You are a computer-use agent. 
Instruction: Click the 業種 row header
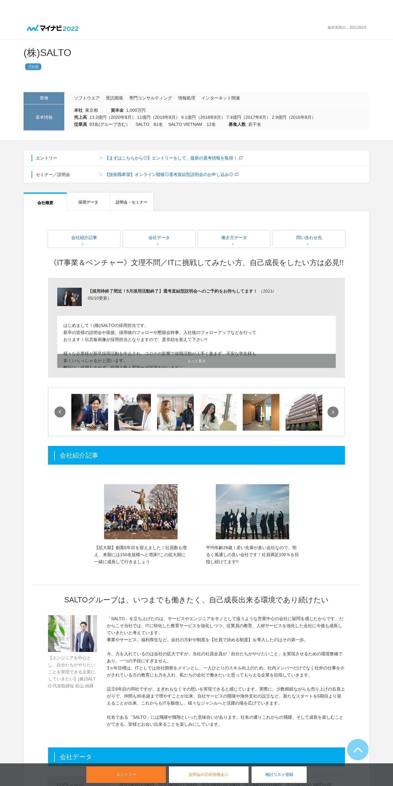point(44,98)
